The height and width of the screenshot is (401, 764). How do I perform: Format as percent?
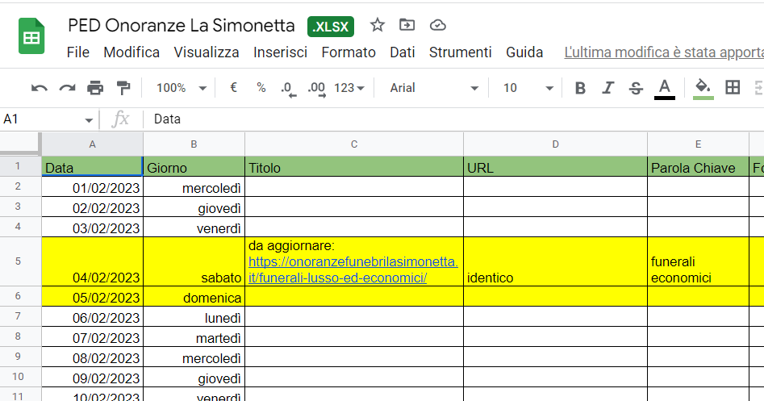point(261,88)
